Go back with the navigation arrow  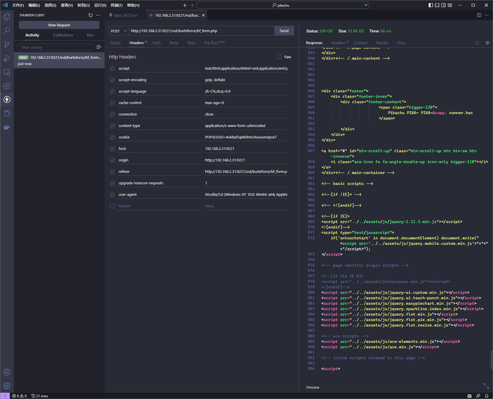tap(185, 5)
